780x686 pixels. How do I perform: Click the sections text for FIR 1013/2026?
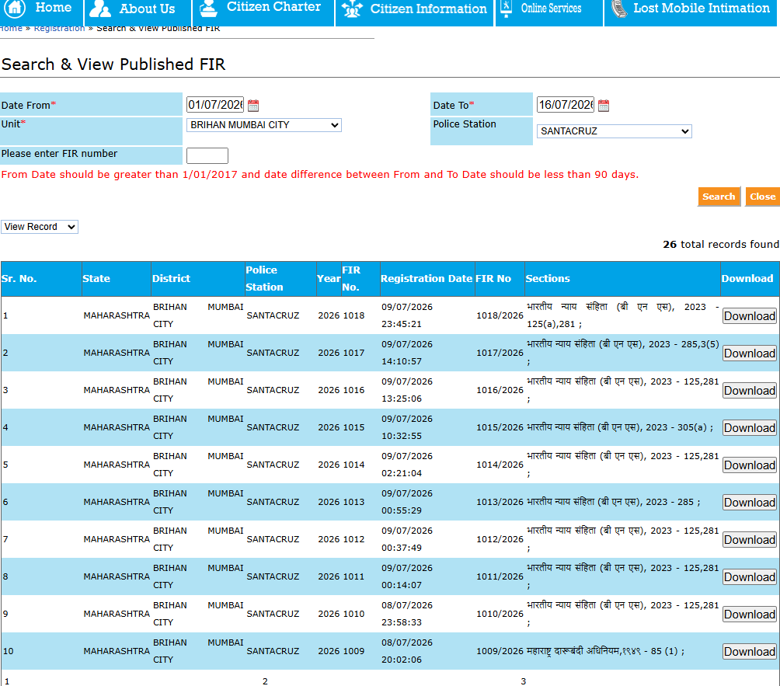(x=613, y=502)
